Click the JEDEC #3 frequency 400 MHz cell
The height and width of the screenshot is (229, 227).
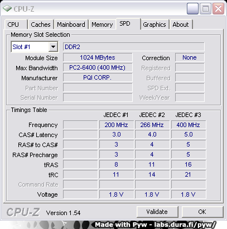point(189,125)
